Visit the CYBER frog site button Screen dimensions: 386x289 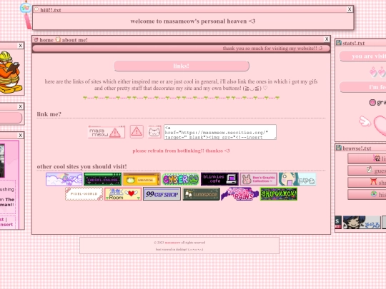tap(180, 179)
